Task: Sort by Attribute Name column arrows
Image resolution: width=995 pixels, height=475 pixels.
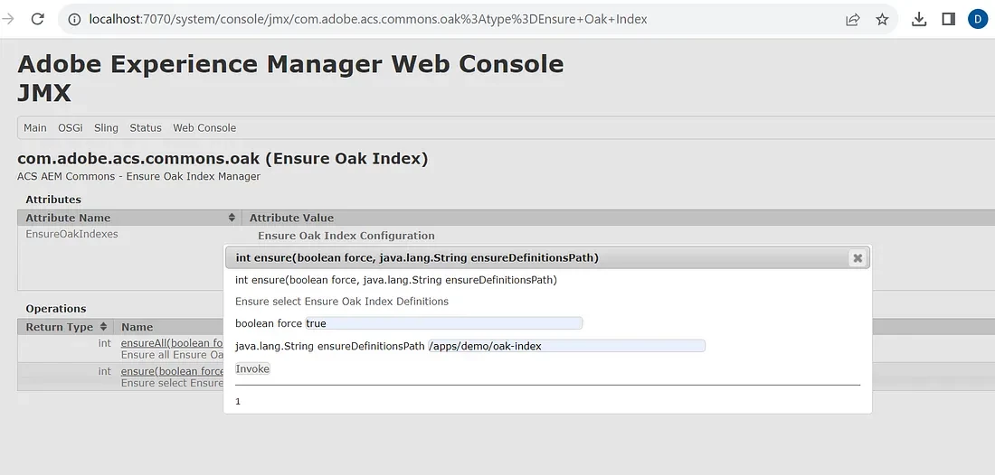Action: tap(232, 218)
